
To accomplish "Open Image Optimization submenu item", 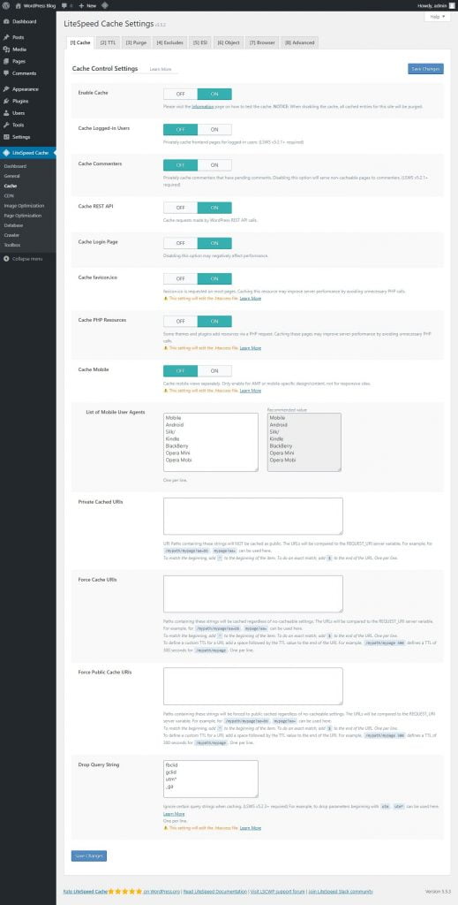I will (x=24, y=205).
